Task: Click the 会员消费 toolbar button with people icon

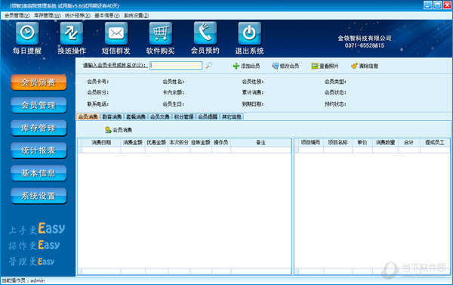Action: 119,130
